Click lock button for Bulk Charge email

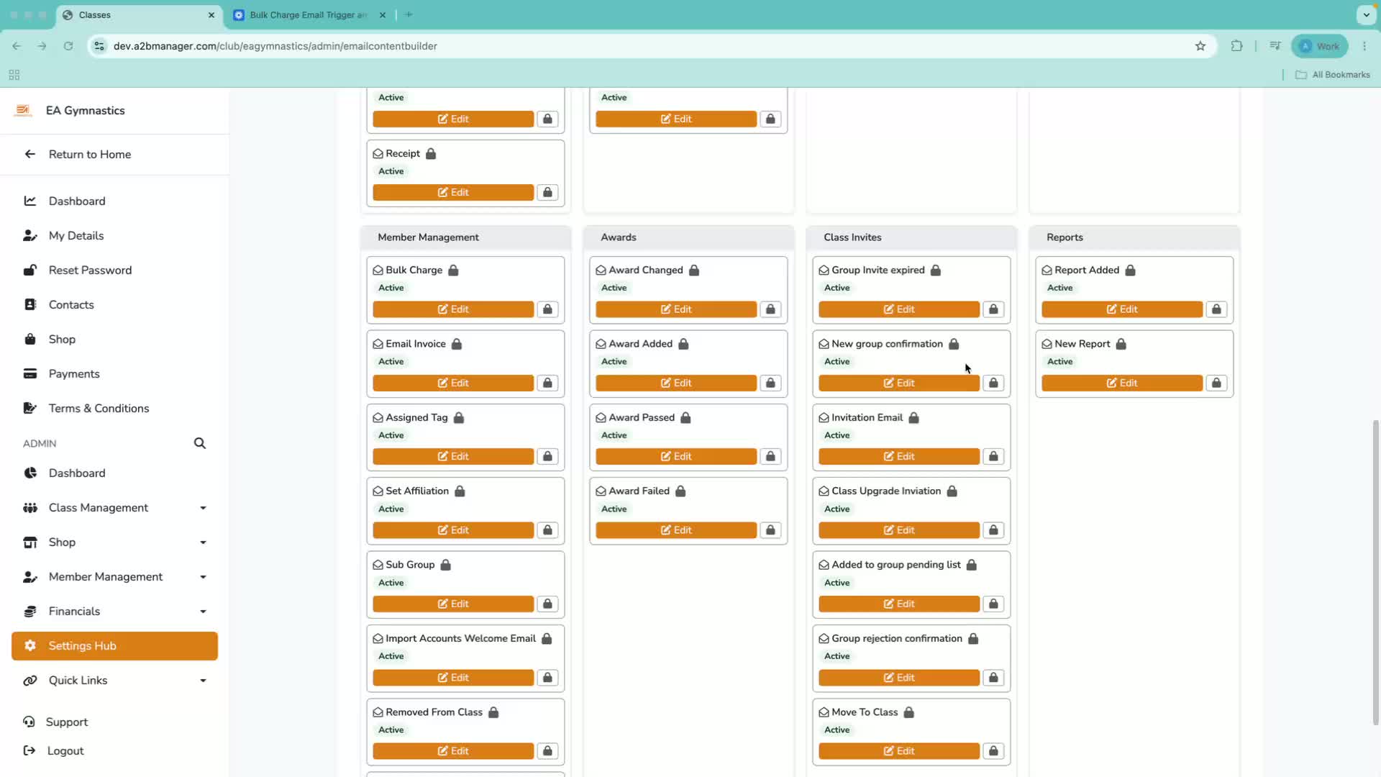547,309
